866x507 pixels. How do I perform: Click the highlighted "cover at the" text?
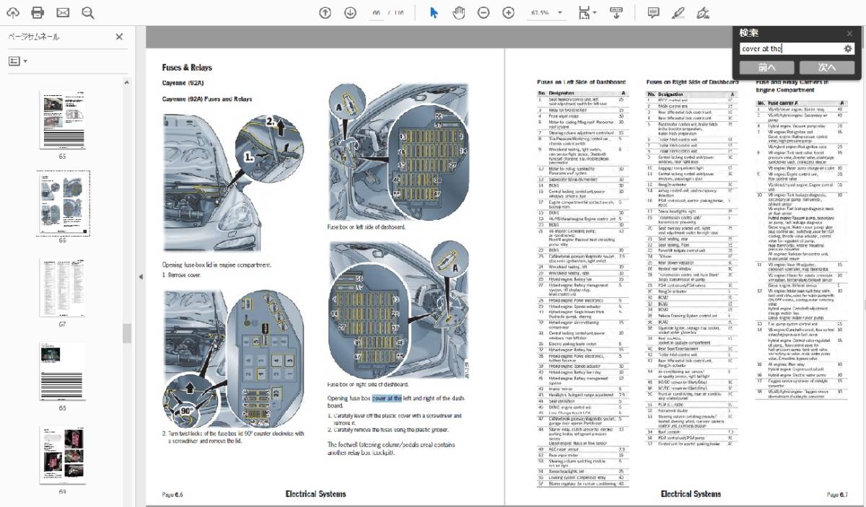[x=387, y=397]
